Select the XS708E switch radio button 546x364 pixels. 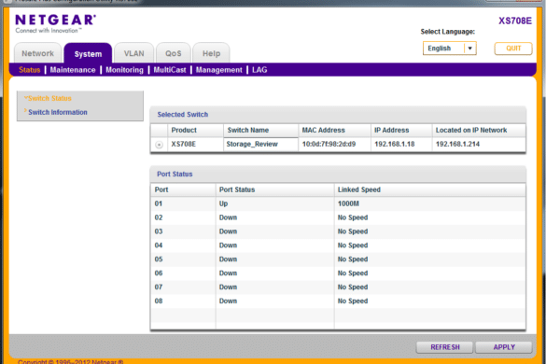(x=159, y=145)
